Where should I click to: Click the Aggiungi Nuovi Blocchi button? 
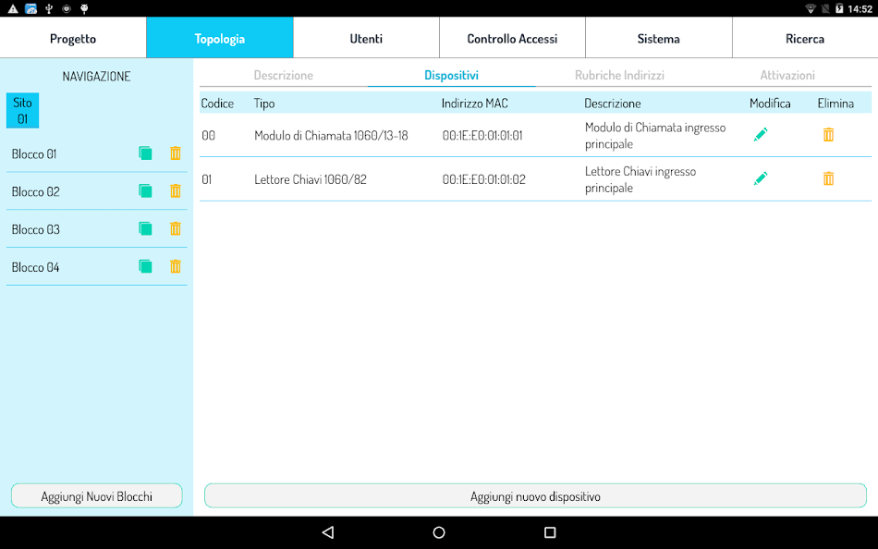click(x=96, y=495)
